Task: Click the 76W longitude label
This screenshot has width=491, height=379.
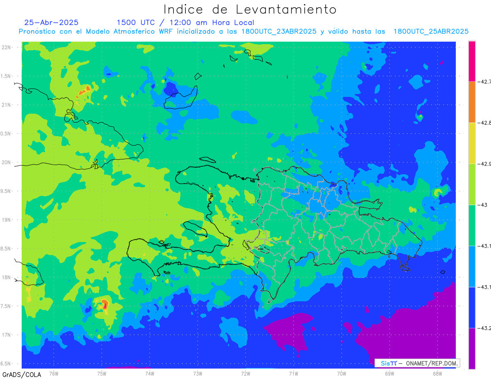Action: 54,374
